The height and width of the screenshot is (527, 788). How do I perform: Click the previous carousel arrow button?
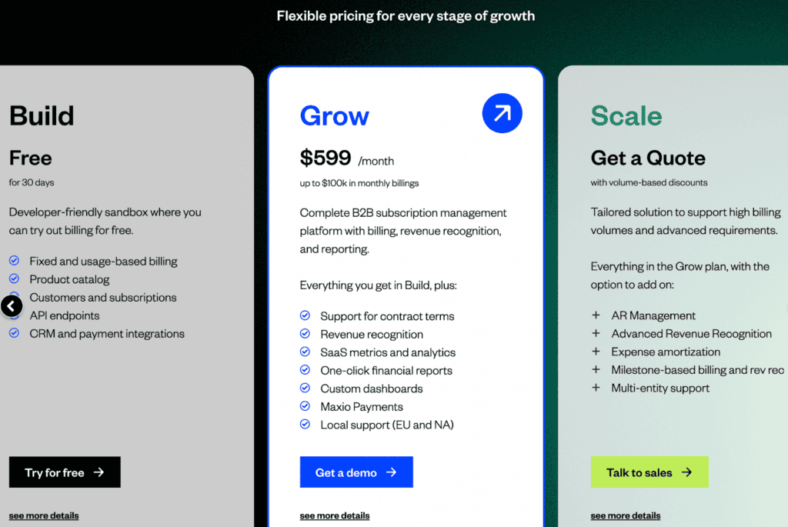pos(12,306)
